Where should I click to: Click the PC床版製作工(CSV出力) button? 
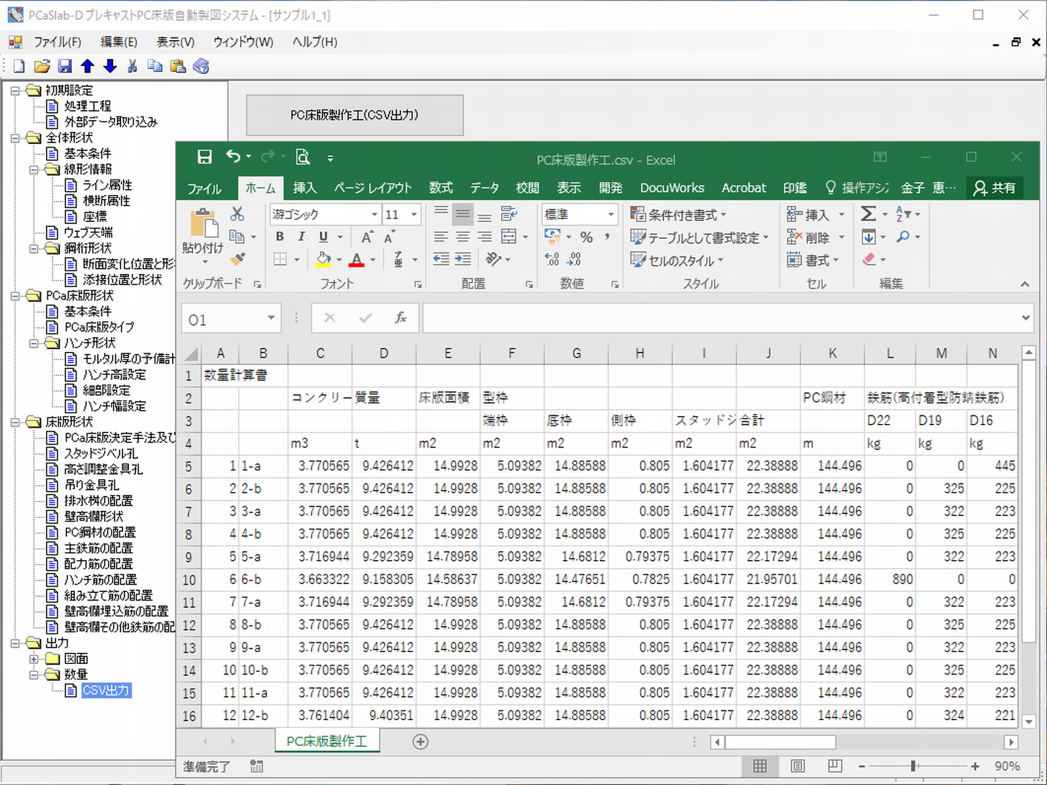coord(355,115)
